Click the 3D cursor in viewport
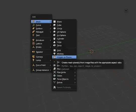 coord(92,51)
